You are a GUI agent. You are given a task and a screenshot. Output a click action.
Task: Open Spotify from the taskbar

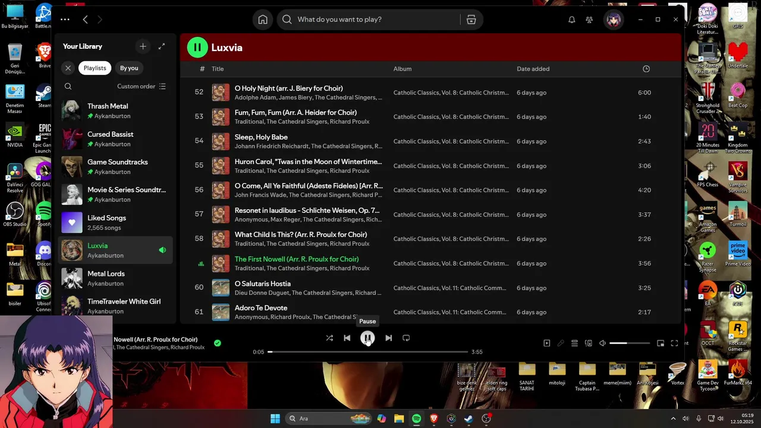[x=416, y=418]
